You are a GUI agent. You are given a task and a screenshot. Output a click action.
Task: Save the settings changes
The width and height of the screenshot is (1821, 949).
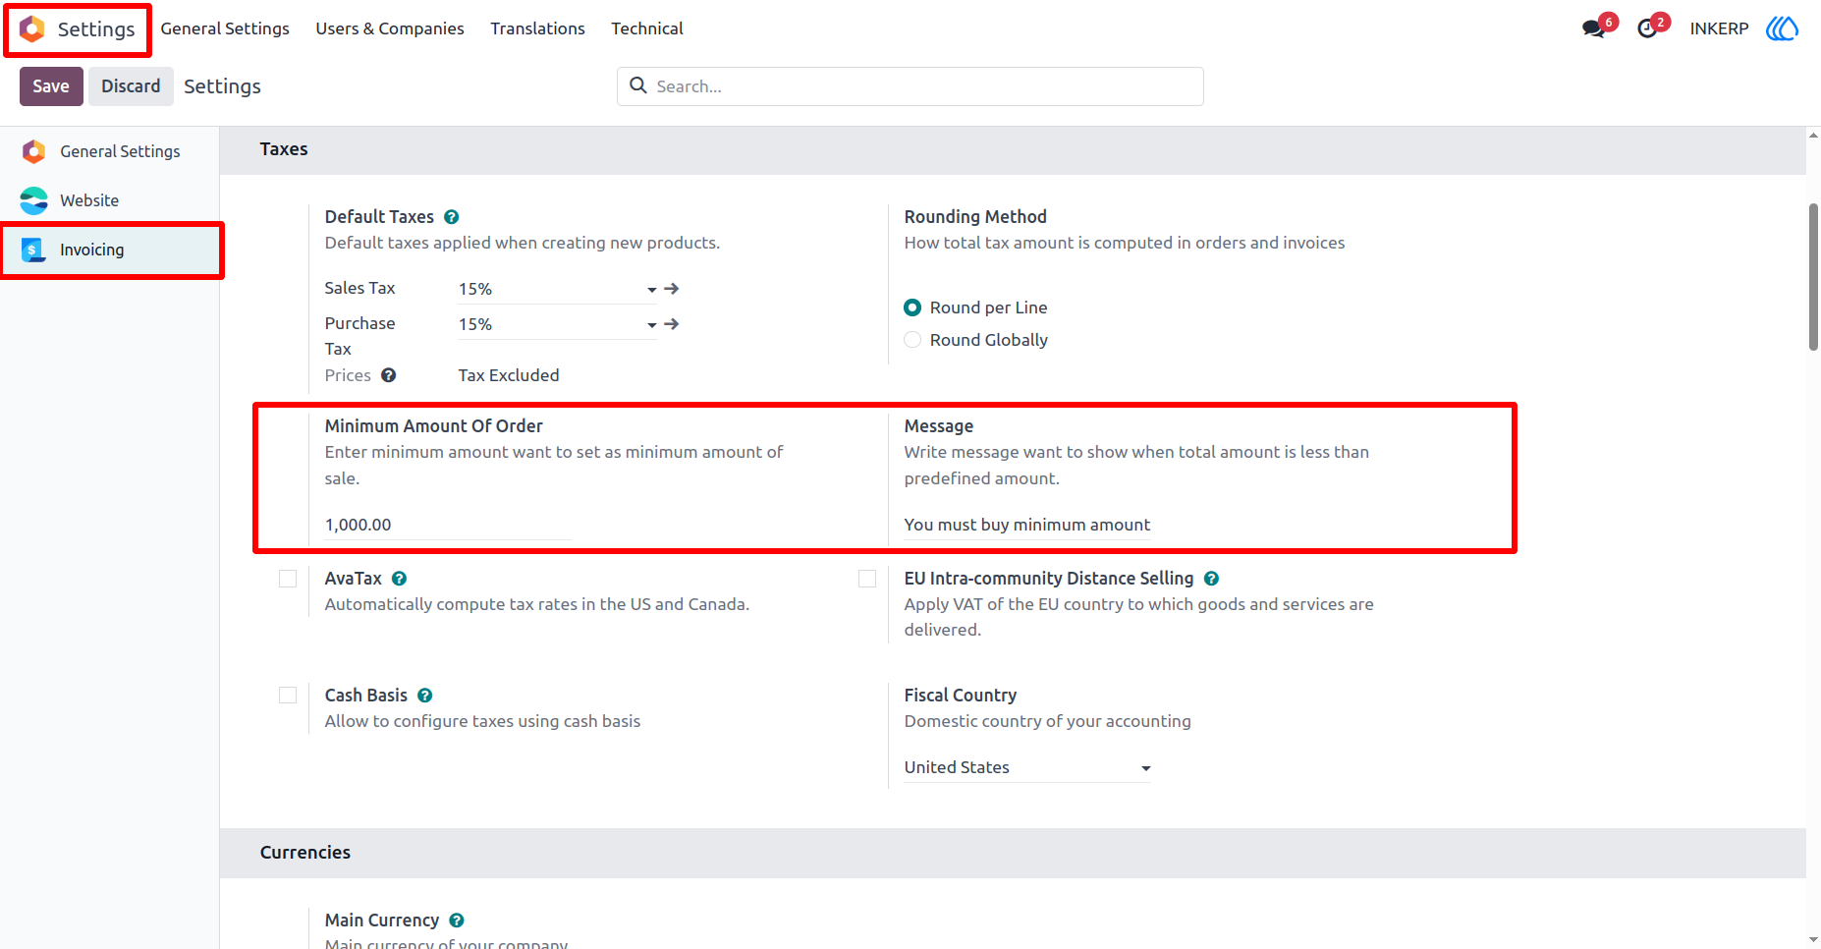[51, 86]
